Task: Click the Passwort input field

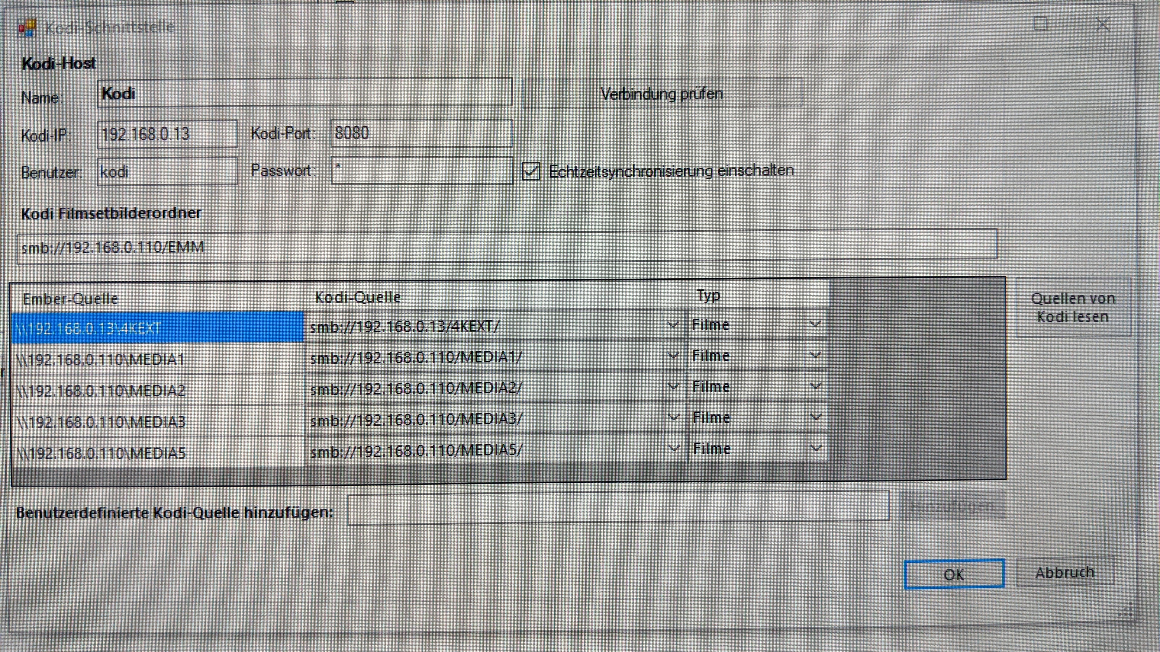Action: [x=421, y=170]
